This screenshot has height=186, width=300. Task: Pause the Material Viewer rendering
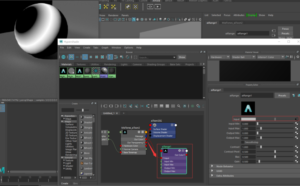(291, 57)
